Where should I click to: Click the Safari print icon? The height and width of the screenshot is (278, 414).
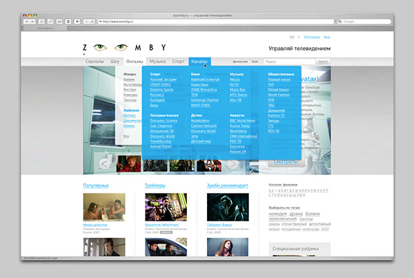pos(59,21)
